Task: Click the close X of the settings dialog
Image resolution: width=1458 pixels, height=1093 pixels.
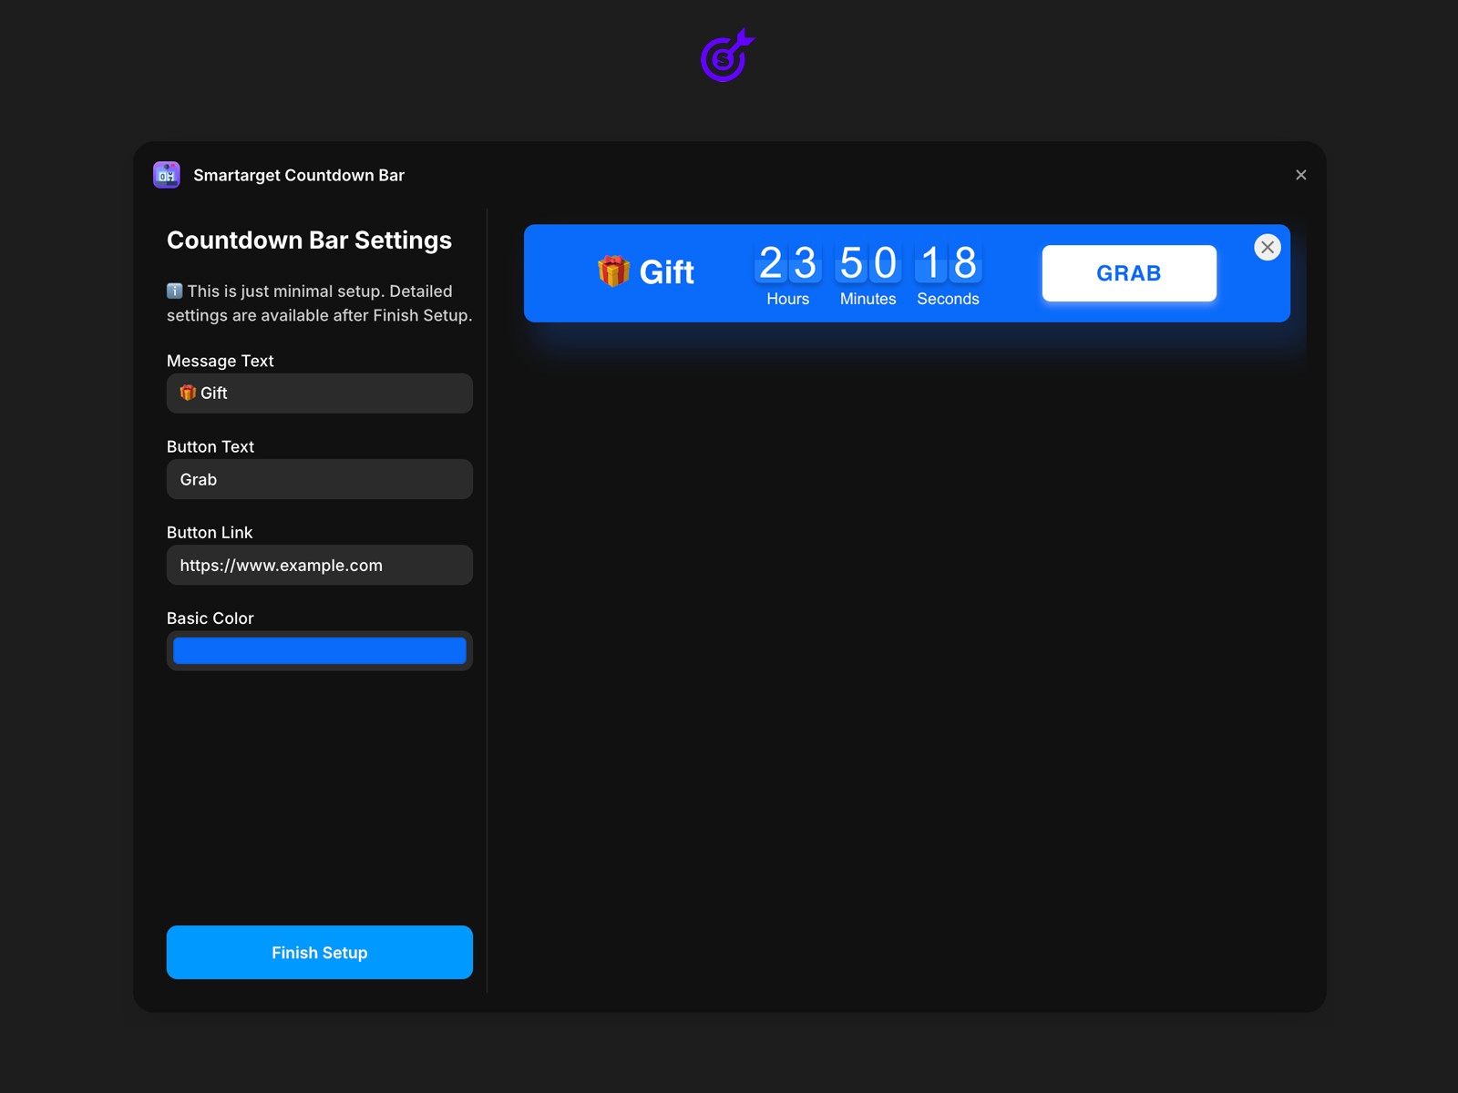Action: (1301, 175)
